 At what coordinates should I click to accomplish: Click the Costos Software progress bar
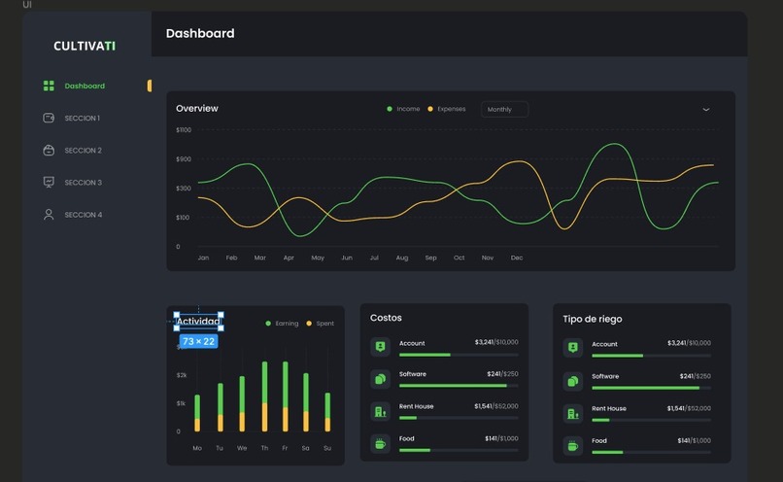click(459, 386)
